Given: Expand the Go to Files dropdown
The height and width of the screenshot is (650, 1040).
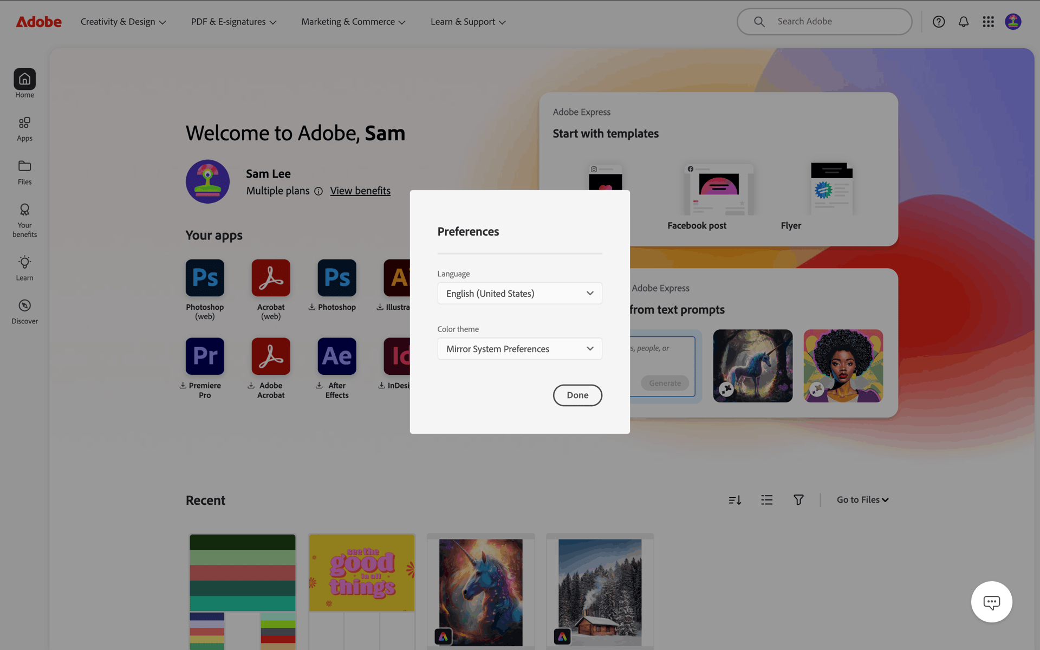Looking at the screenshot, I should (863, 499).
